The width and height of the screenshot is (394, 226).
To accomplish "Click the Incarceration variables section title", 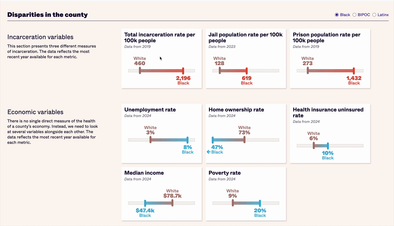I will click(40, 37).
